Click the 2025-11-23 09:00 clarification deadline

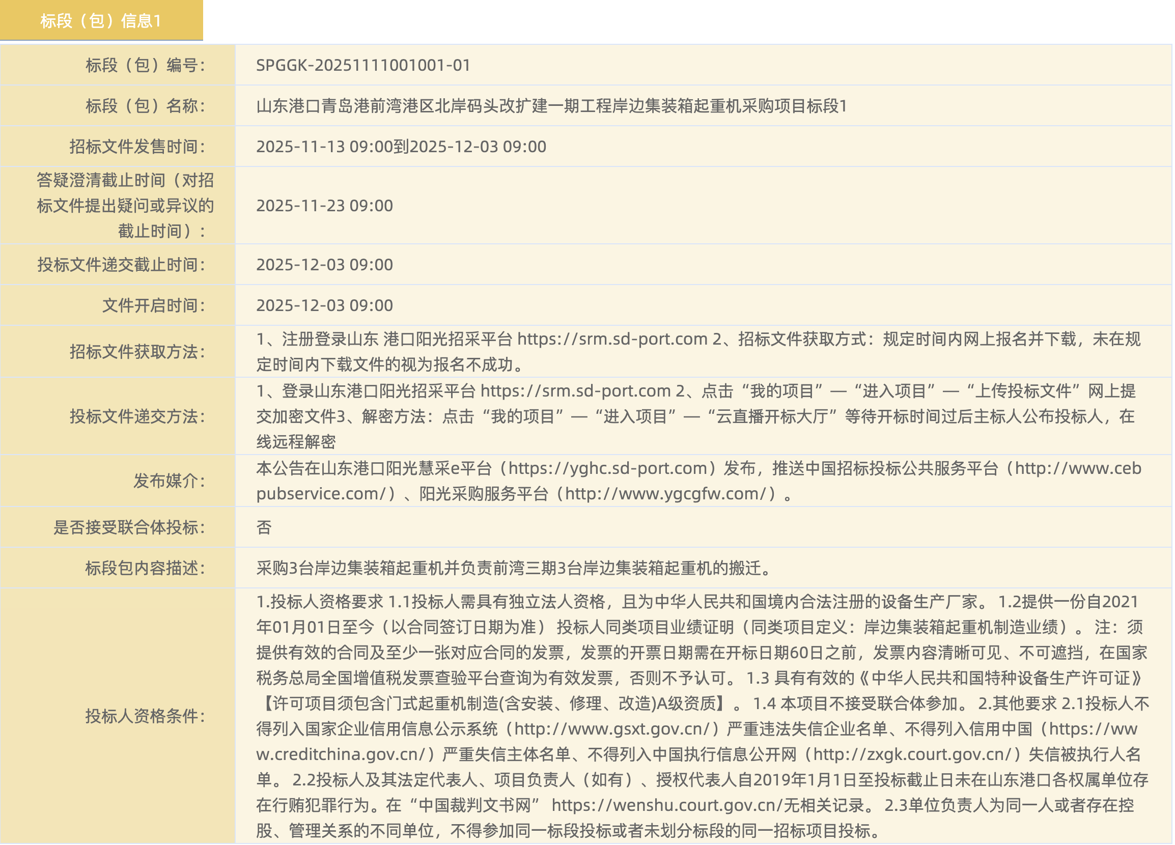point(324,206)
